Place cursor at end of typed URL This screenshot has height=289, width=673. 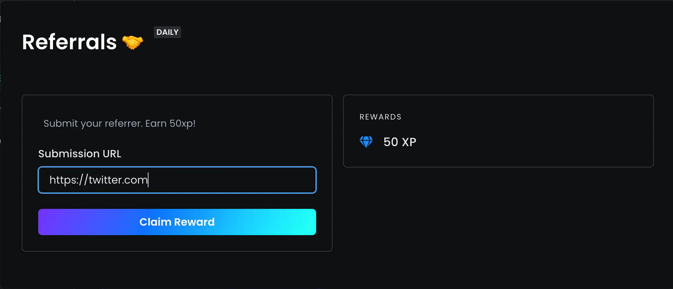click(x=148, y=180)
